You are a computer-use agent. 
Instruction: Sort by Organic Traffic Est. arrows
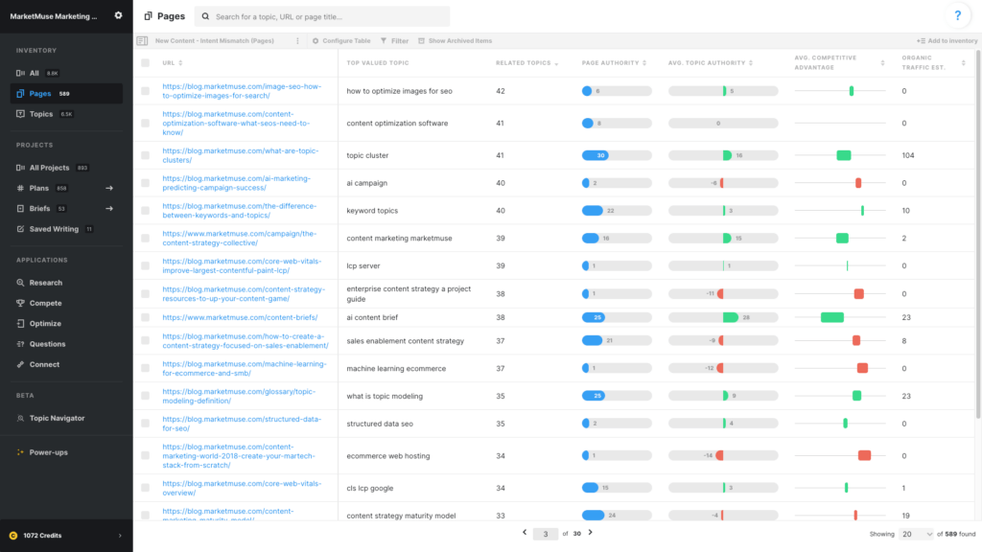963,62
